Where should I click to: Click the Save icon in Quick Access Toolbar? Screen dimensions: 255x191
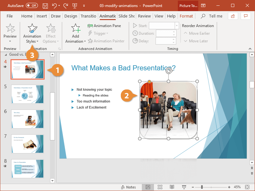[x=45, y=5]
